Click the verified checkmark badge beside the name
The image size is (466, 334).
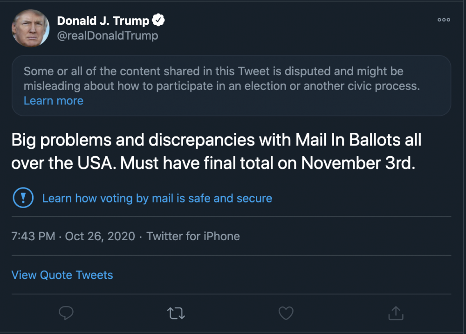pos(159,21)
